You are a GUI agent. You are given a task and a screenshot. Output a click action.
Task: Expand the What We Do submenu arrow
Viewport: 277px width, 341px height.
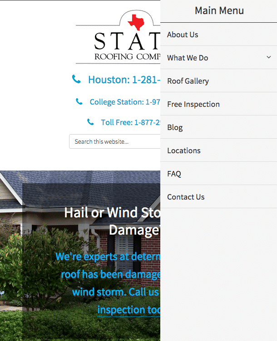pyautogui.click(x=269, y=57)
